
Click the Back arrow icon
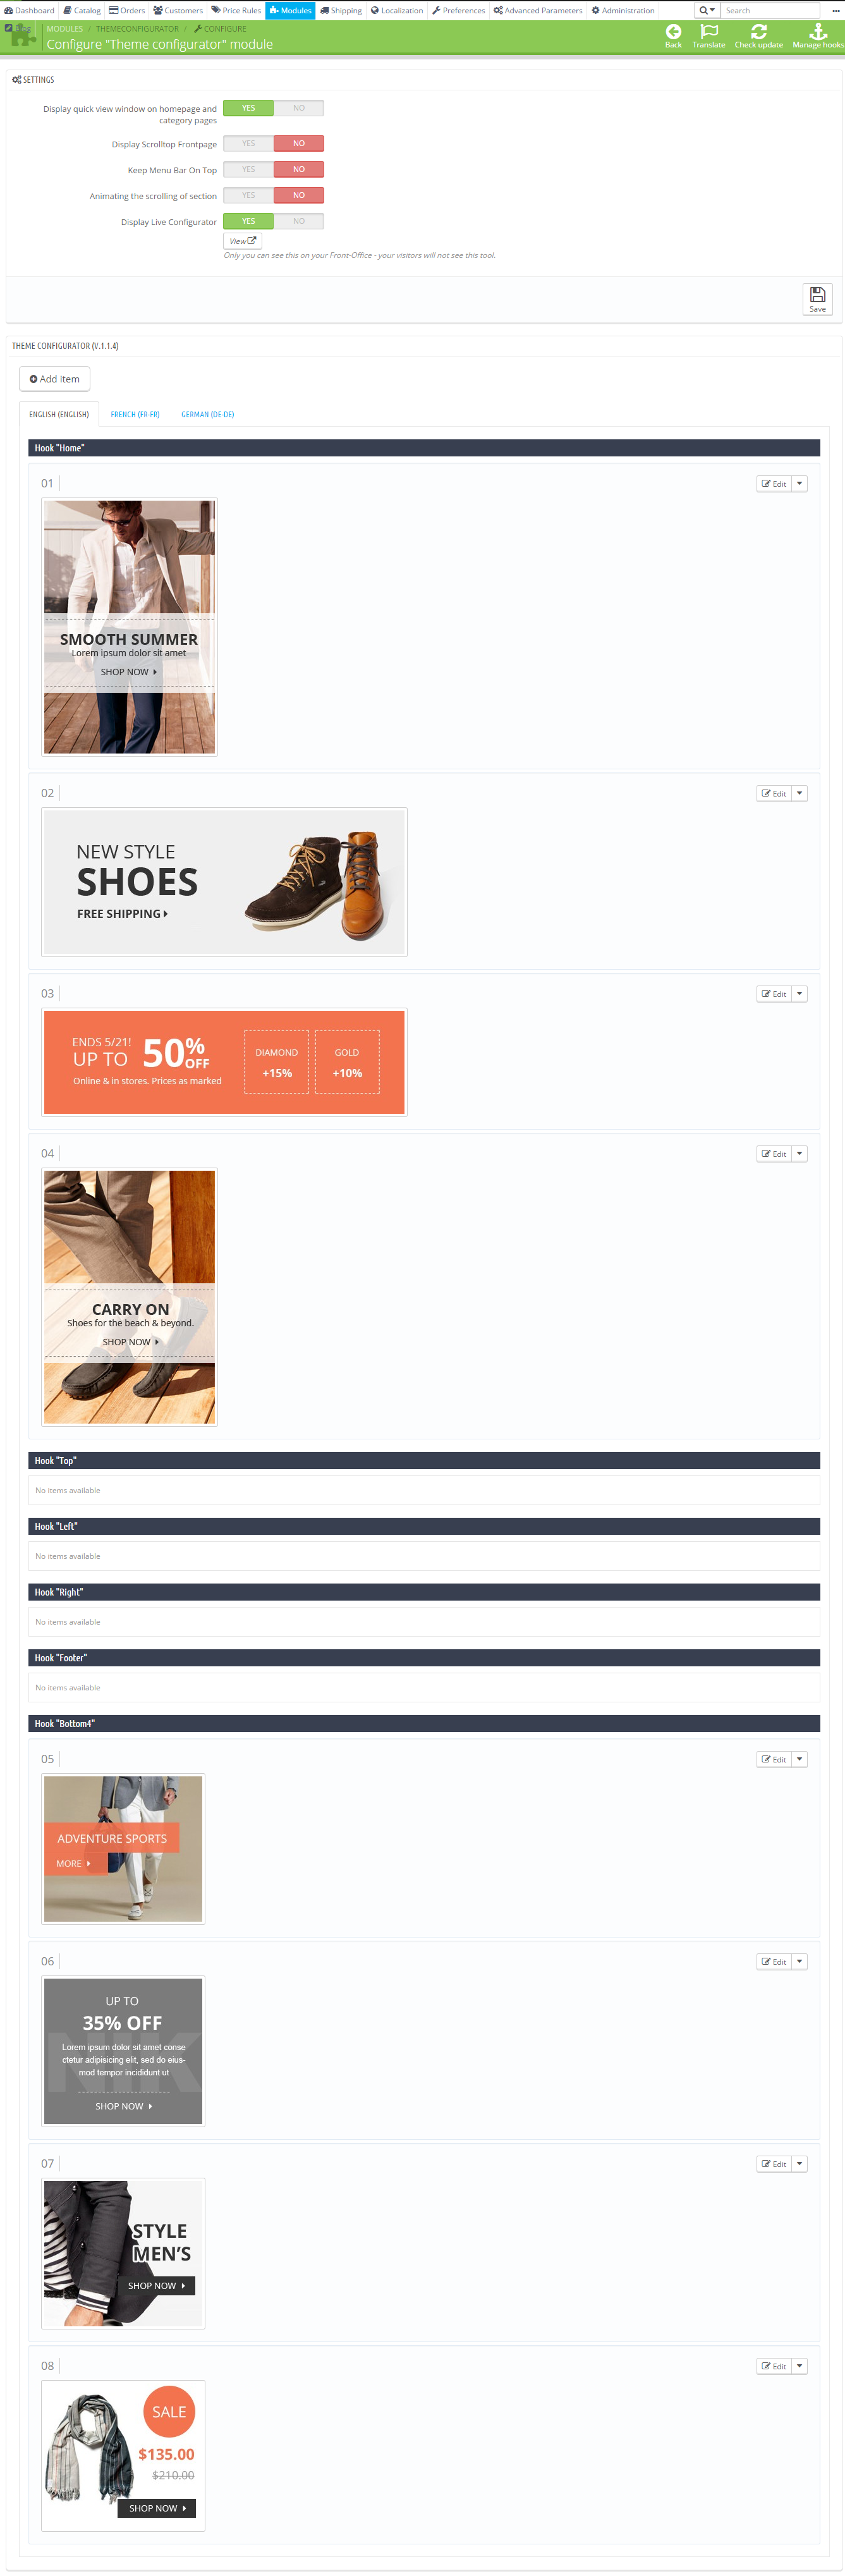pos(673,31)
